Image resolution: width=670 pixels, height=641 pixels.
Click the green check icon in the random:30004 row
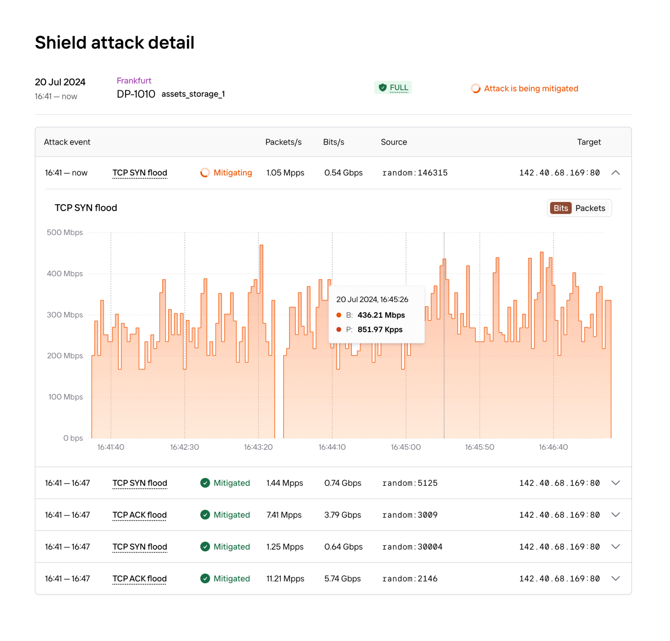205,547
